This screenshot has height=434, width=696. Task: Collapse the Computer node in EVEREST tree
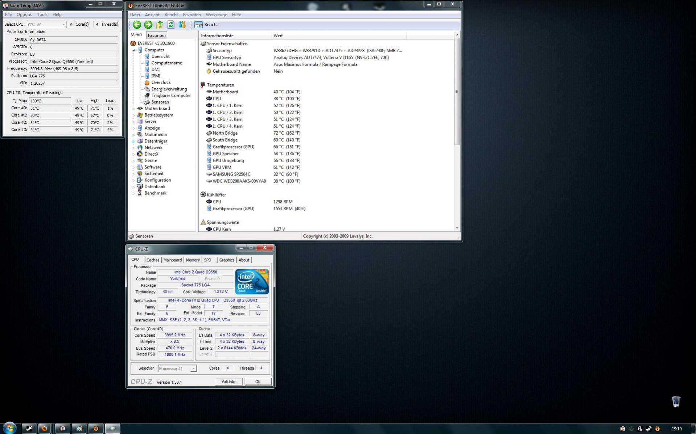(x=133, y=50)
